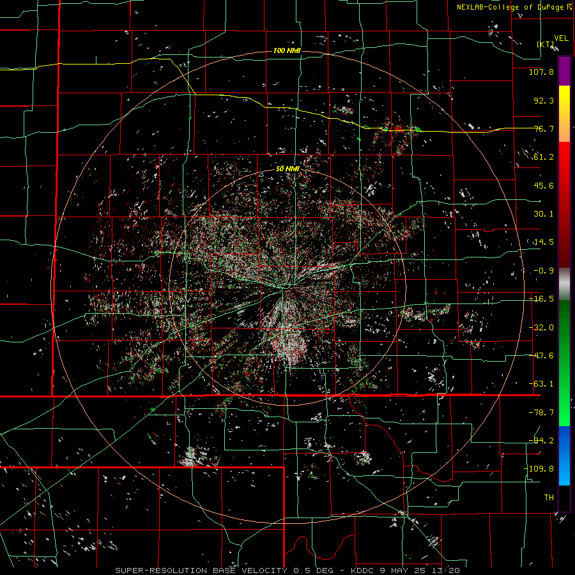
Task: Click the Super-Resolution Base Velocity caption
Action: [x=287, y=571]
